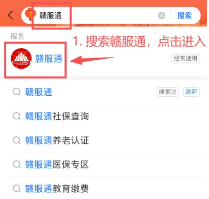Screen dimensions: 209x199
Task: Clear the search field with X icon
Action: click(161, 16)
